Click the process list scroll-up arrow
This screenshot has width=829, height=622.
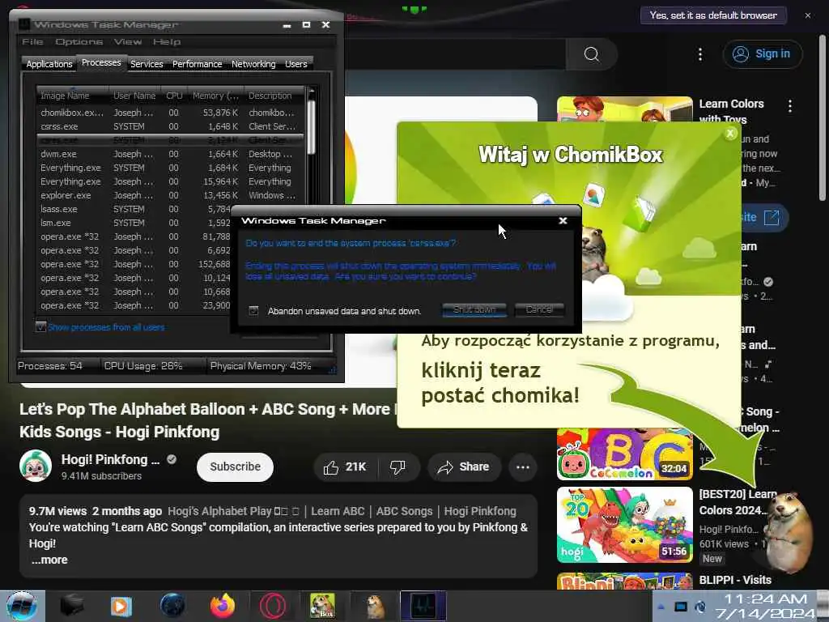coord(311,92)
